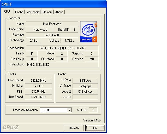The width and height of the screenshot is (167, 134).
Task: Click the processor Name field
Action: [52, 24]
